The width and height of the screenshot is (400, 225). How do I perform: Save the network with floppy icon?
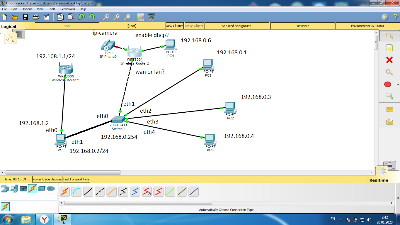coord(25,17)
